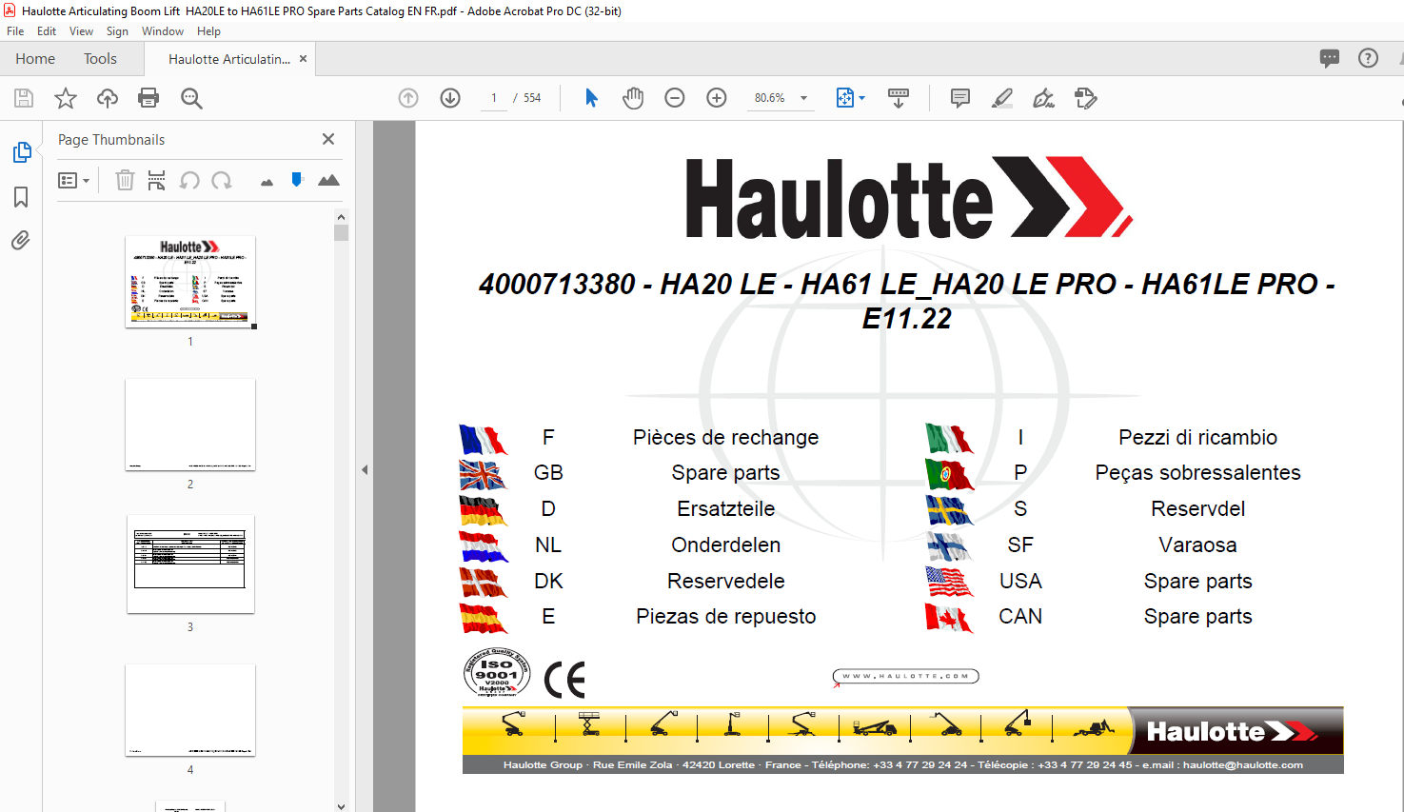The width and height of the screenshot is (1404, 812).
Task: Rotate page counterclockwise in thumbnails
Action: [189, 180]
